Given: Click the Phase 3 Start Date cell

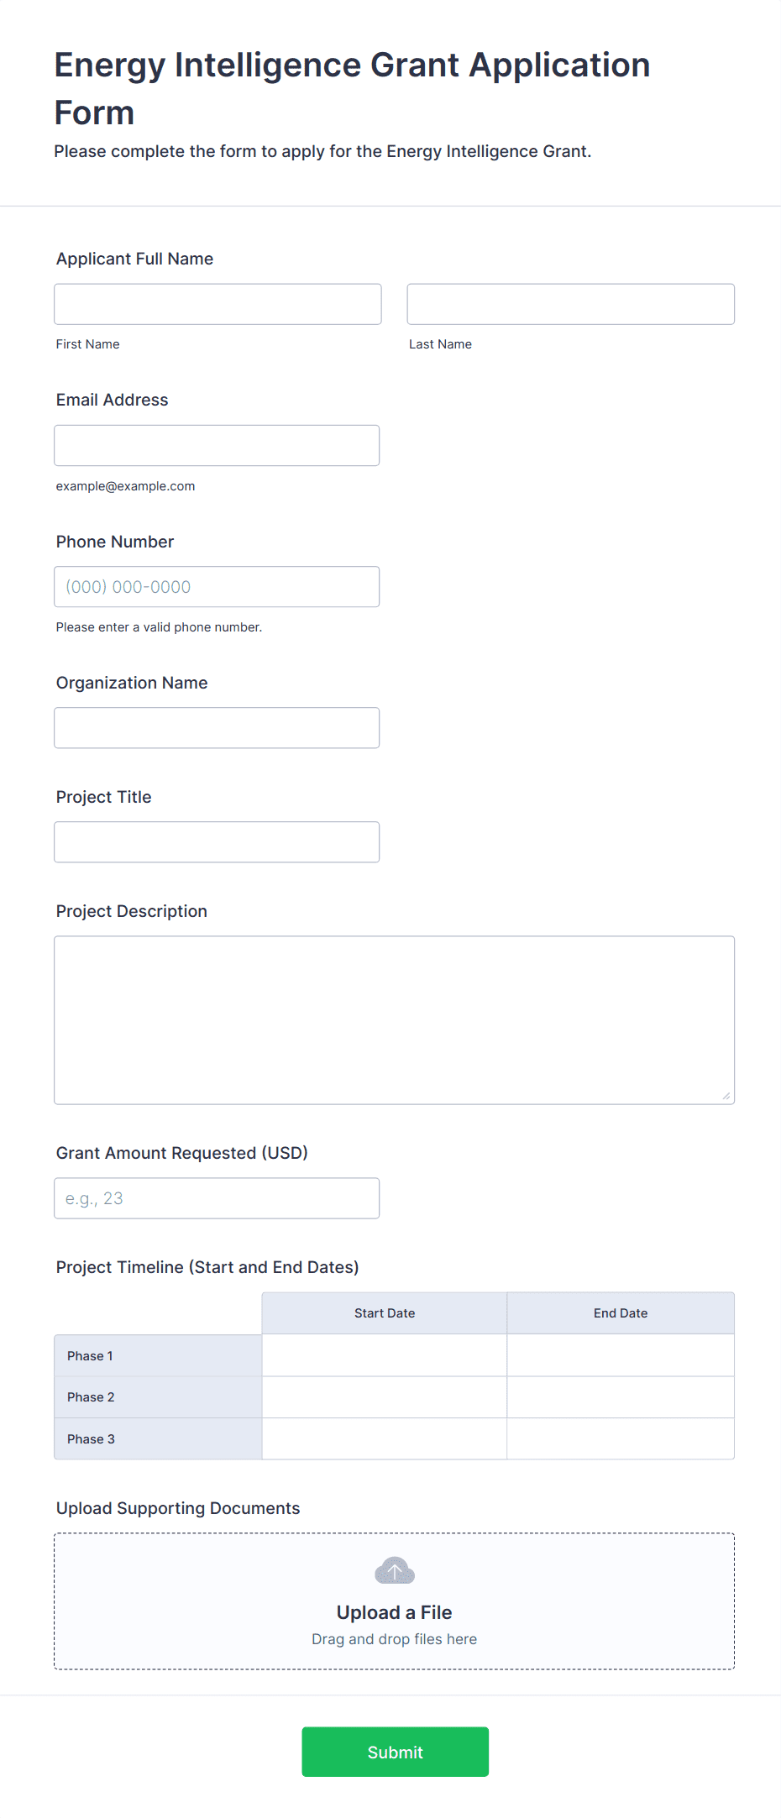Looking at the screenshot, I should coord(384,1438).
